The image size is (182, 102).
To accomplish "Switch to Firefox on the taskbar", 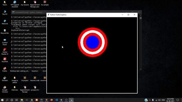I will coord(51,100).
